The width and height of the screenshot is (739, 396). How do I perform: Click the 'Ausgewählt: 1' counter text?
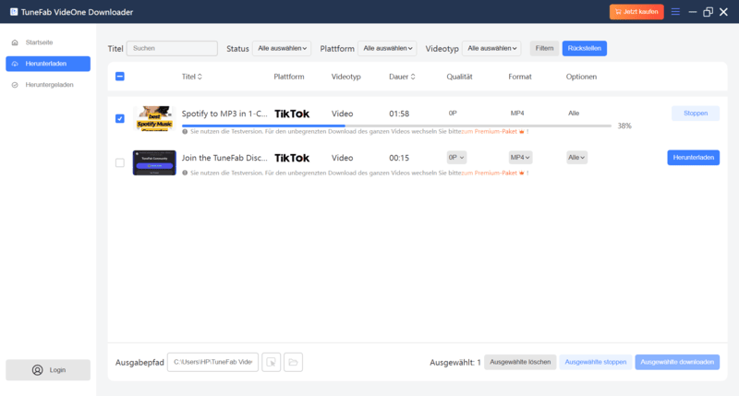click(455, 363)
